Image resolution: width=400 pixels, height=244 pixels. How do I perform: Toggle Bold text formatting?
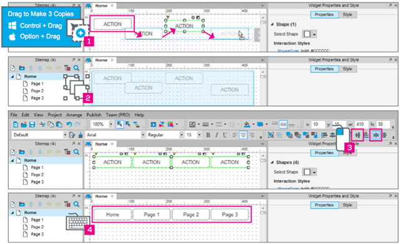click(x=208, y=135)
